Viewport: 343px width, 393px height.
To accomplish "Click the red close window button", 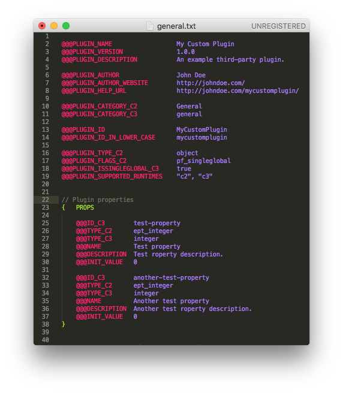I will tap(42, 26).
